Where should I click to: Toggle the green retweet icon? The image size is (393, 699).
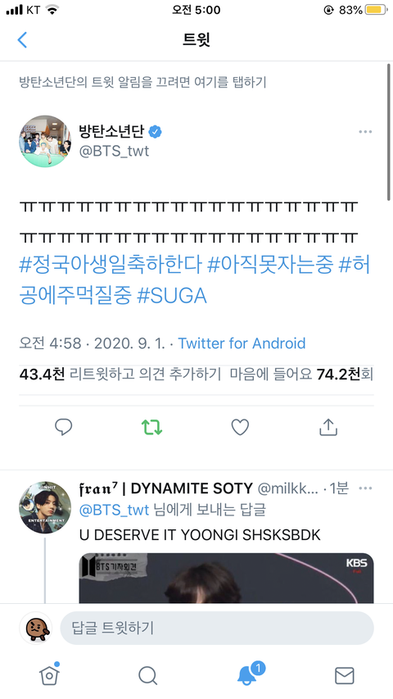coord(151,427)
